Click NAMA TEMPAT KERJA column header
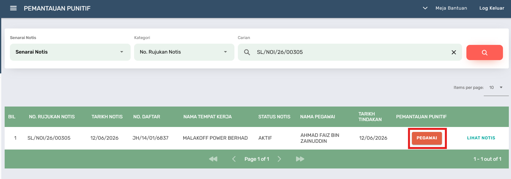Screen dimensions: 511x179 207,117
